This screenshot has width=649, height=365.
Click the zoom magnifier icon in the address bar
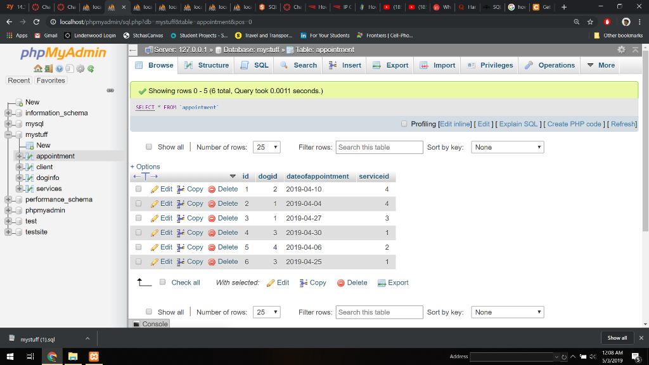[577, 22]
